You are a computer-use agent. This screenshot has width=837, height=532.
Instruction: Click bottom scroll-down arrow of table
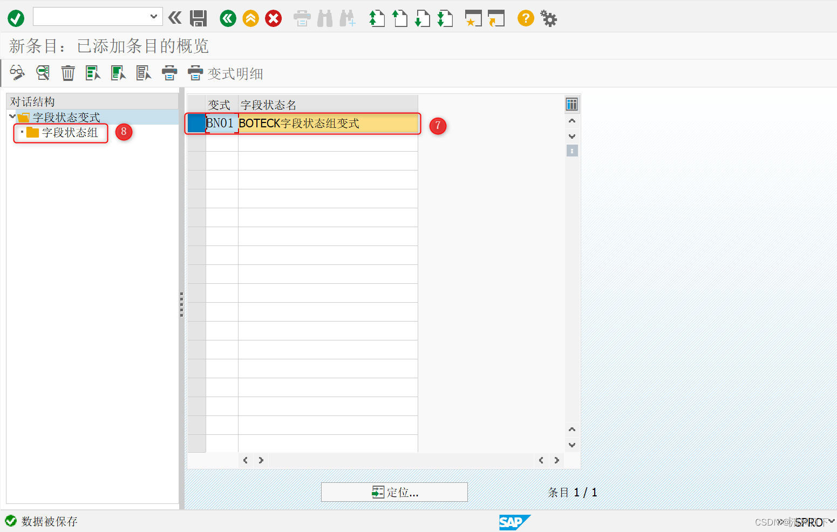pos(572,445)
